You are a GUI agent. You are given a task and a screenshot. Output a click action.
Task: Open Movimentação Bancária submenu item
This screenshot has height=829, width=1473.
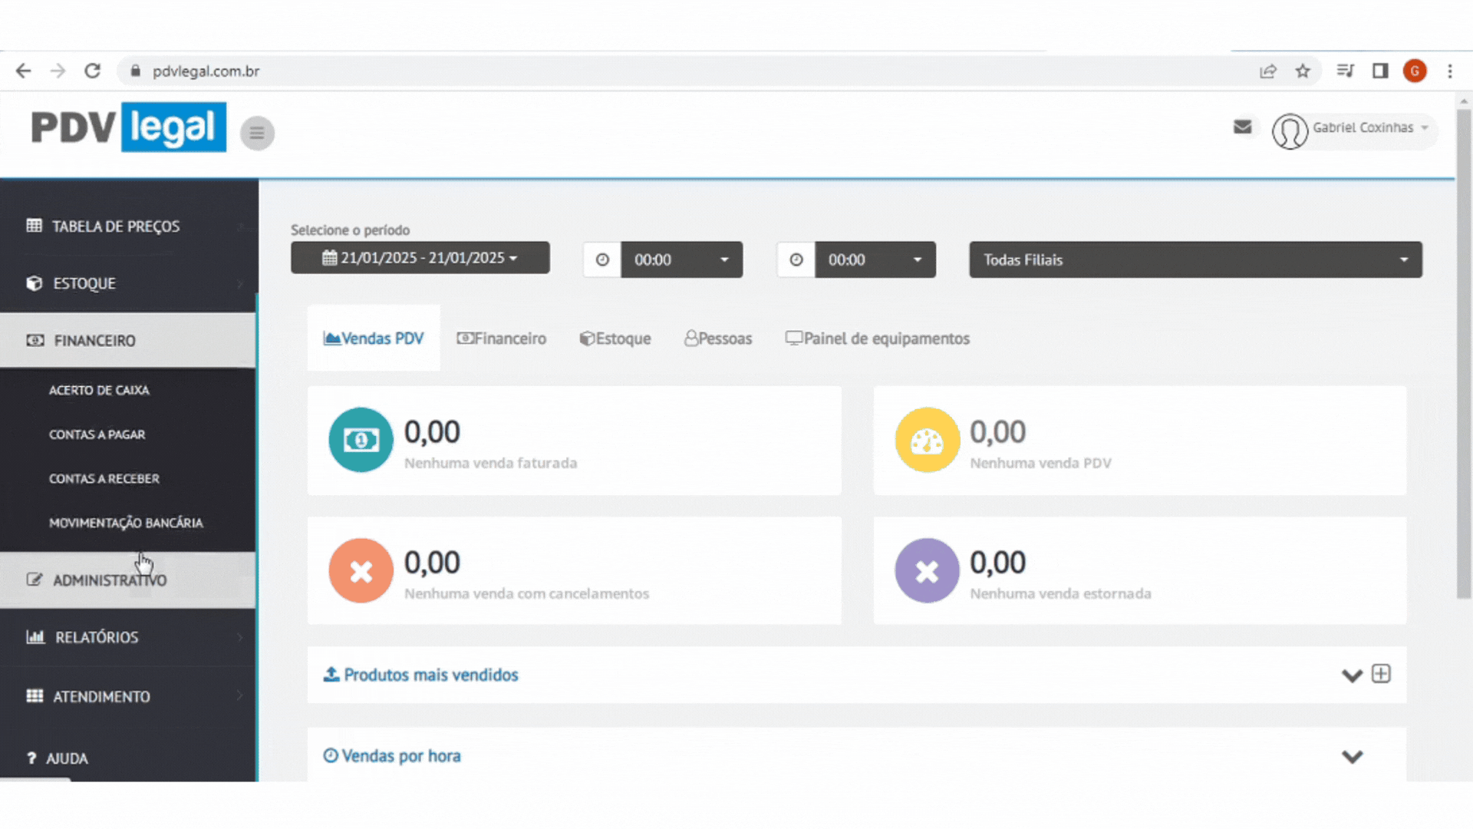click(x=126, y=523)
